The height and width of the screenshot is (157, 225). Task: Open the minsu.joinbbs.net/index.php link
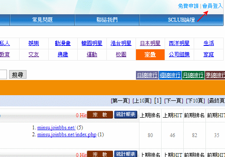67,135
